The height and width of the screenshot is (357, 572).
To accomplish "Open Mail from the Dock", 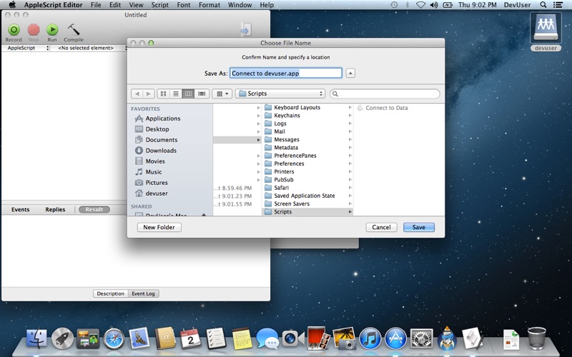I will (x=139, y=338).
